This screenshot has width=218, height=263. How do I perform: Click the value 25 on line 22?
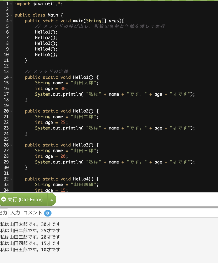coord(63,122)
